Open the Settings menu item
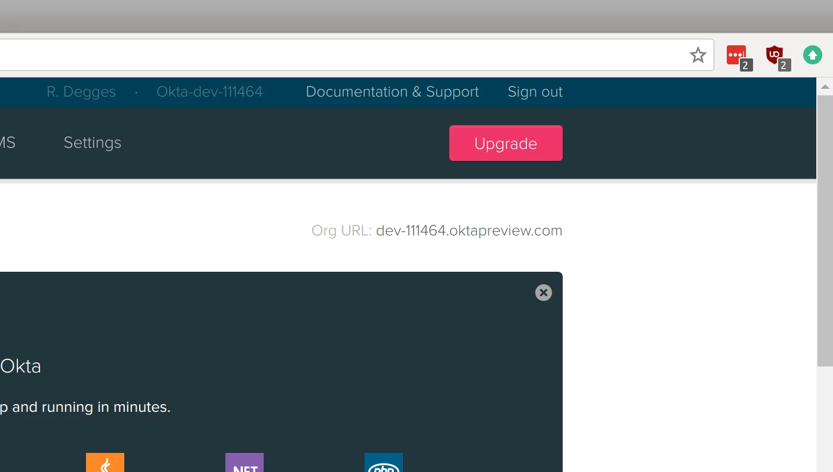This screenshot has width=833, height=472. [92, 142]
